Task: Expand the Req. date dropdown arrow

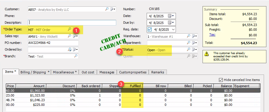Action: (x=173, y=29)
